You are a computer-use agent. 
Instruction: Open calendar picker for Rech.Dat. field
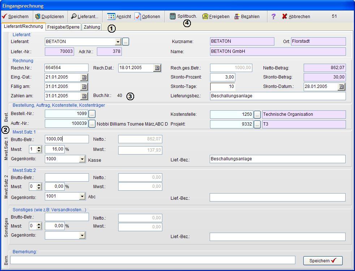(157, 68)
